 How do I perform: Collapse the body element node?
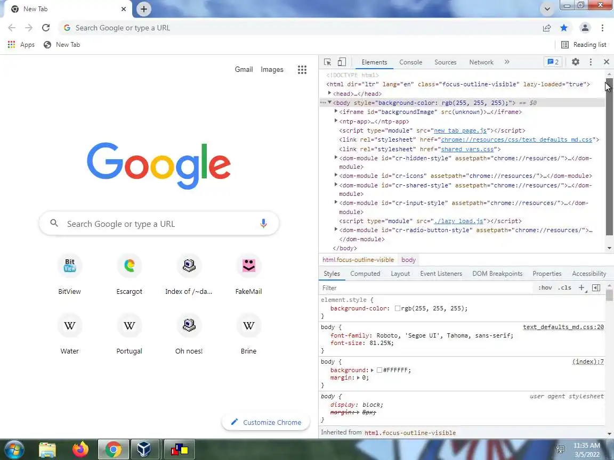[330, 102]
